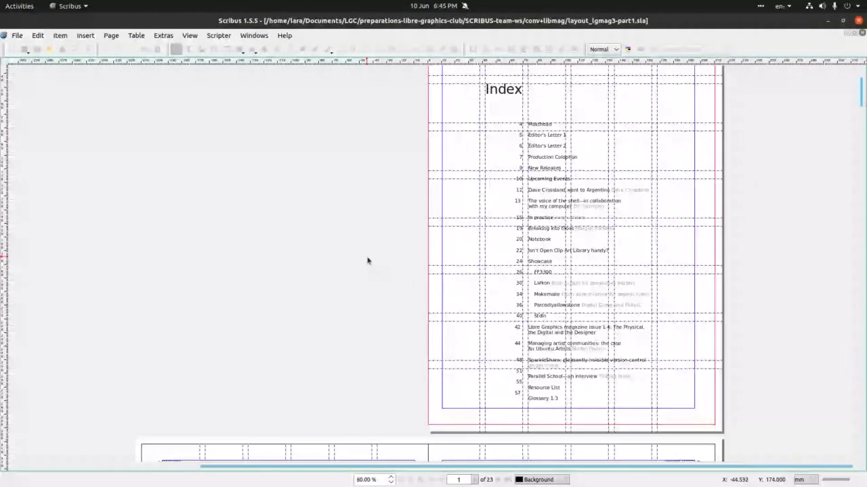
Task: Open the Table menu
Action: 136,35
